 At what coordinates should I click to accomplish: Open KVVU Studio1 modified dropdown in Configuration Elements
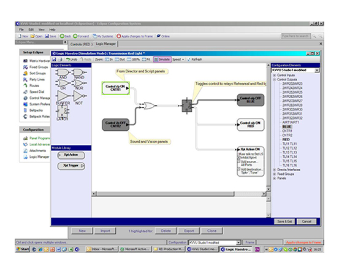tap(317, 70)
